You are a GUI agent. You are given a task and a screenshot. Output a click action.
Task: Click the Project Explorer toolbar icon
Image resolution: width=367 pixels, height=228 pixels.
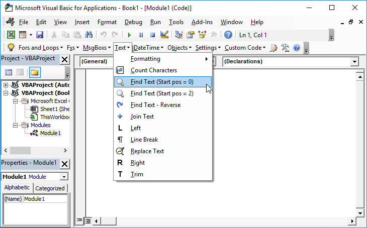tap(179, 35)
